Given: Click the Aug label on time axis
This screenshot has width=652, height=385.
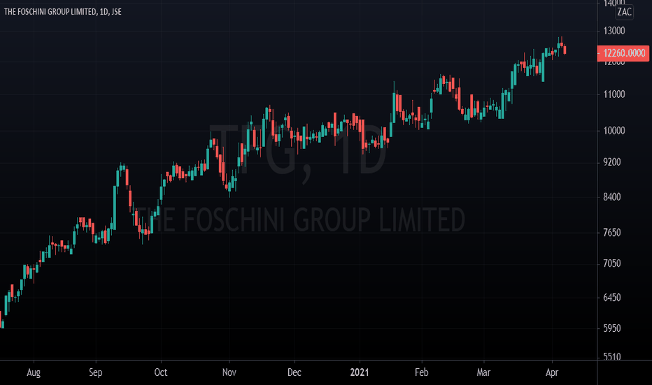Looking at the screenshot, I should click(34, 372).
